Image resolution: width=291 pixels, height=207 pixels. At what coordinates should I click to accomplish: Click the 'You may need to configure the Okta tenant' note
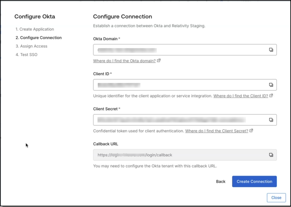click(x=155, y=166)
